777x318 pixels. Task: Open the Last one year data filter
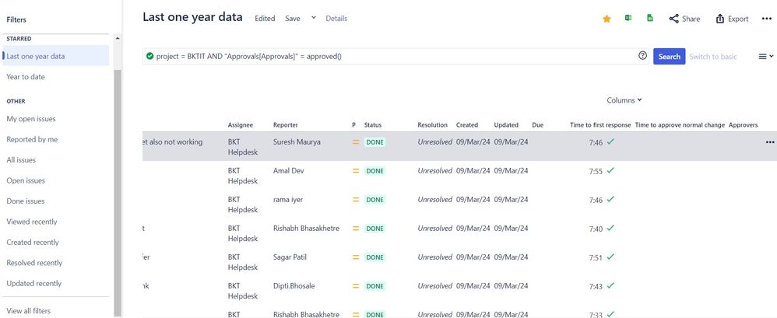(x=55, y=56)
